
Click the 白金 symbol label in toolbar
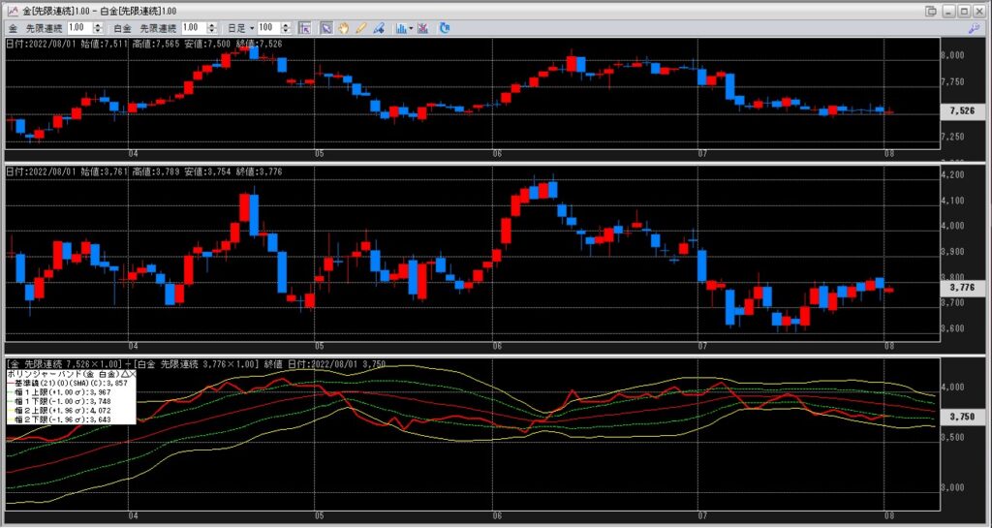coord(122,28)
